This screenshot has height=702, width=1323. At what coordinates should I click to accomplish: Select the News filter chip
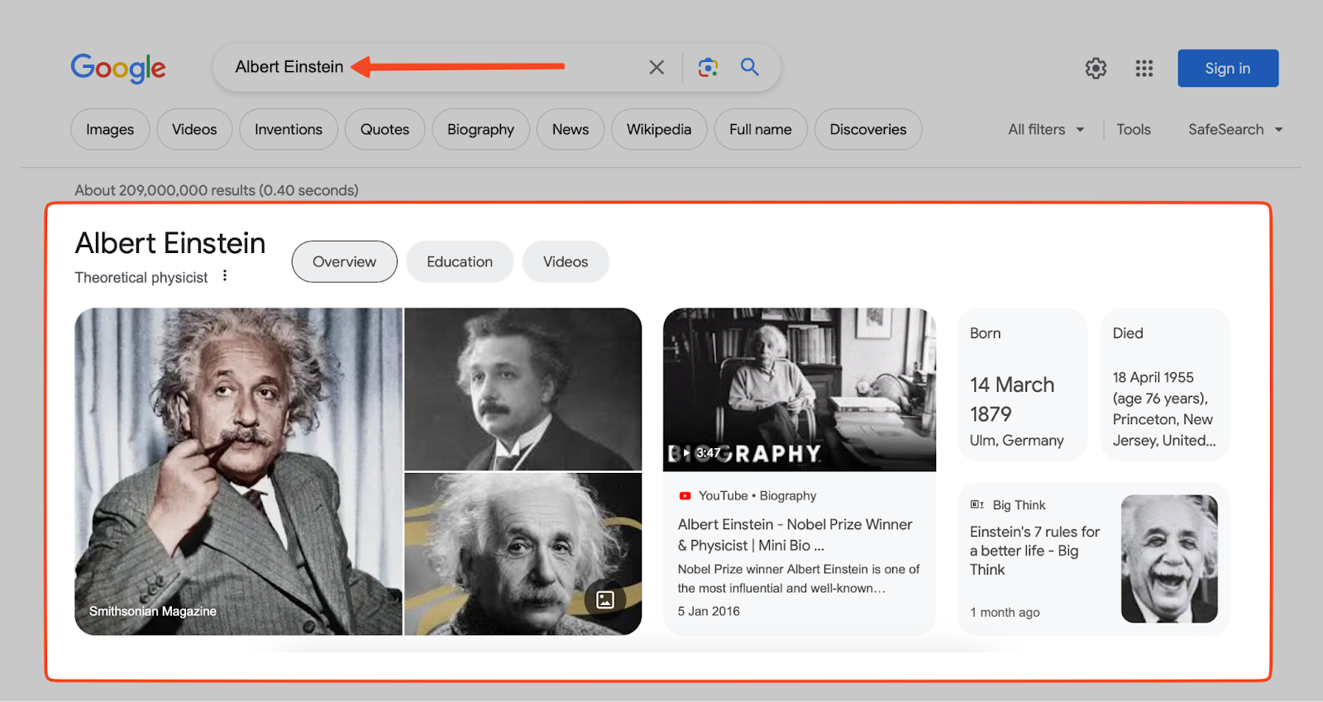click(x=571, y=130)
